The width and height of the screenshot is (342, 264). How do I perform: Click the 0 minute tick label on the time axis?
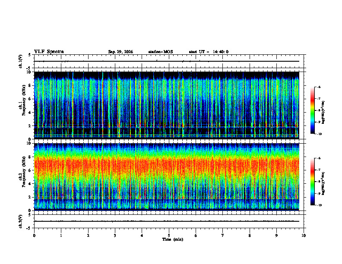click(34, 236)
